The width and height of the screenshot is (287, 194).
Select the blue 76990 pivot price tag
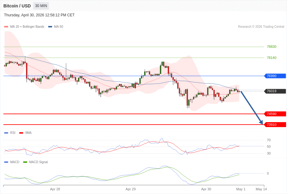coord(275,76)
